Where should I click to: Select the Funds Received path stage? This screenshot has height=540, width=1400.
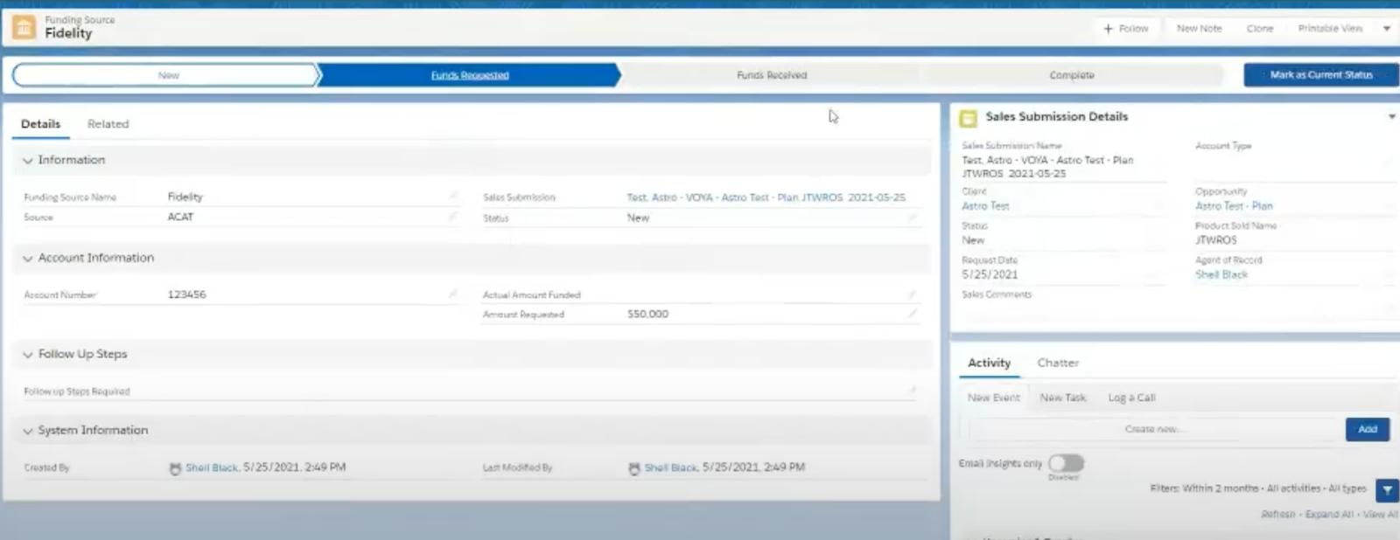click(771, 75)
